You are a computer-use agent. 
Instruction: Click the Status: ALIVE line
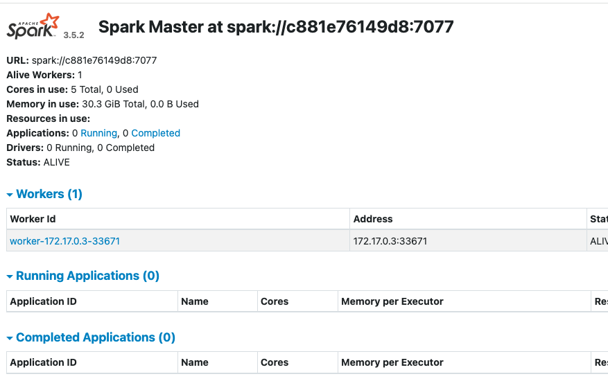38,162
